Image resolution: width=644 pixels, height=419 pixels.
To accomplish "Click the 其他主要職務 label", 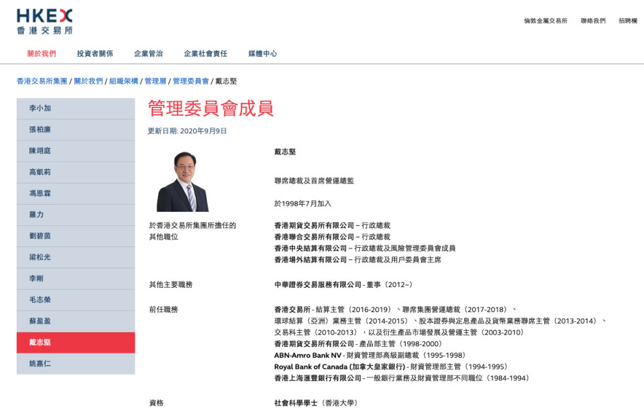I will pos(171,285).
